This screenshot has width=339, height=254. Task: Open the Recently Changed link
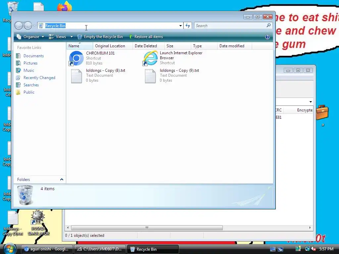click(x=39, y=78)
